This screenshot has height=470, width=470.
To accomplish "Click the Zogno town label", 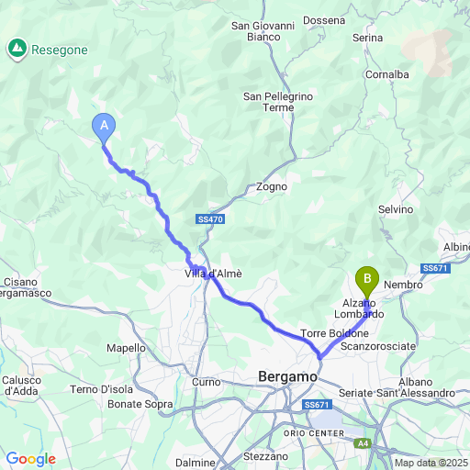I will click(272, 186).
